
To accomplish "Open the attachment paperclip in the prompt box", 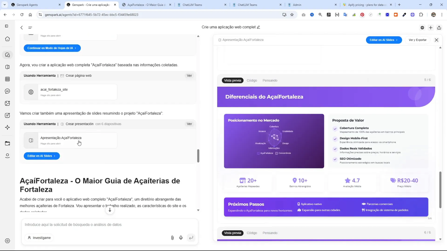I will (172, 238).
